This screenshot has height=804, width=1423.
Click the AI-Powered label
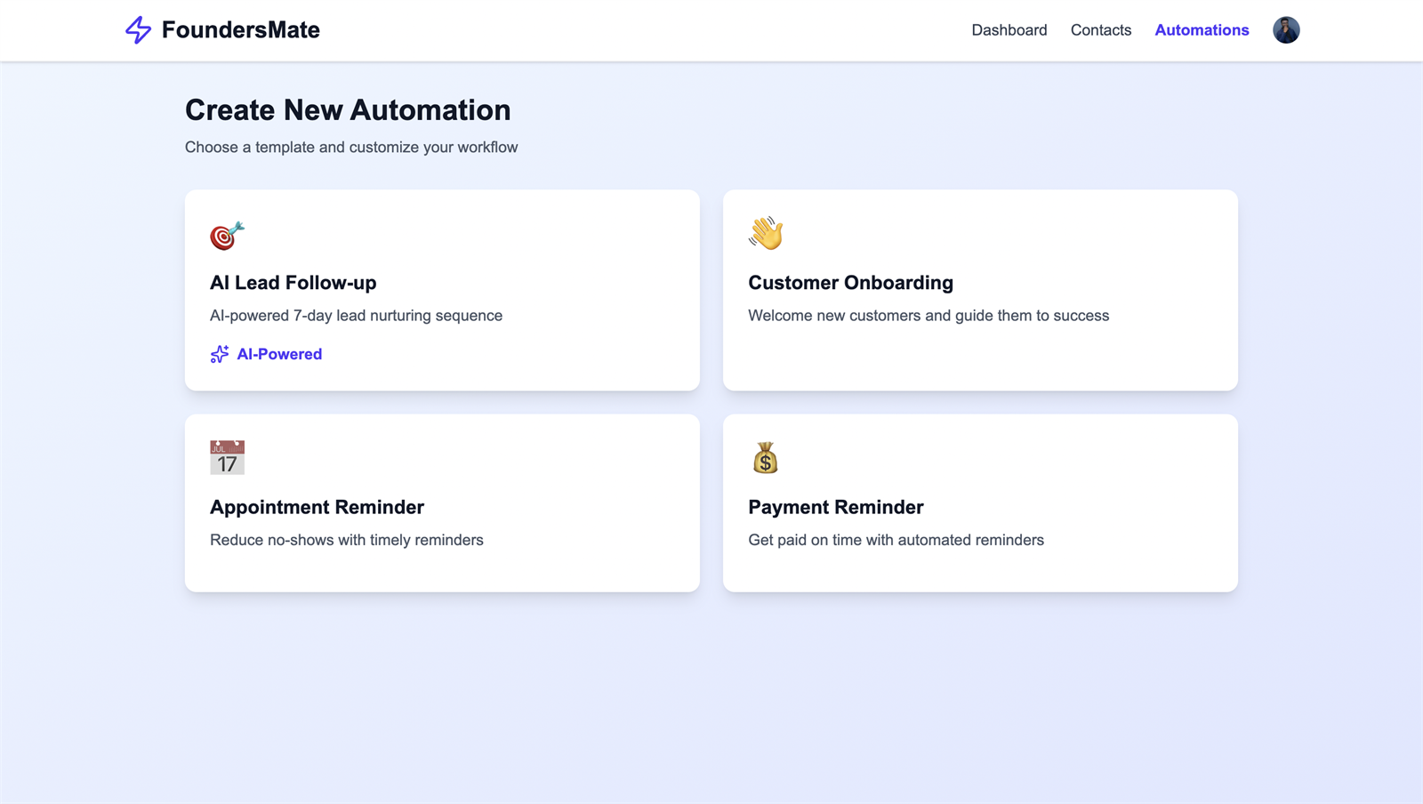point(279,354)
